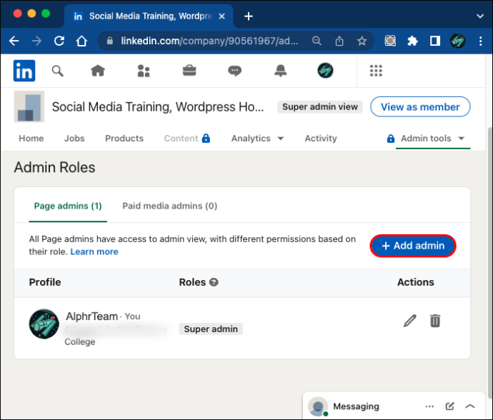493x420 pixels.
Task: Switch to Paid media admins tab
Action: coord(170,206)
